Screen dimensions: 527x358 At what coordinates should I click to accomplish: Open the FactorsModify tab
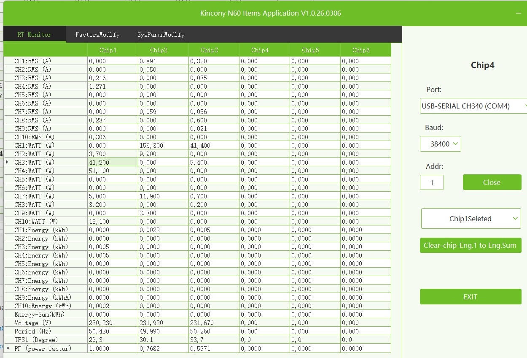coord(97,35)
